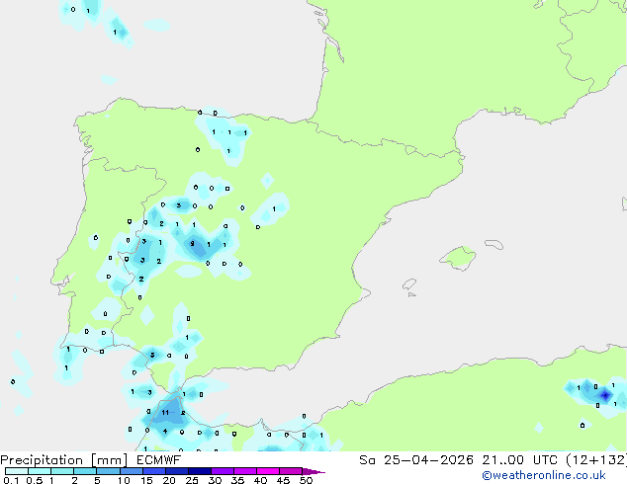Click the over-50 mm legend arrow tip
Screen dimensions: 627x484
click(313, 471)
